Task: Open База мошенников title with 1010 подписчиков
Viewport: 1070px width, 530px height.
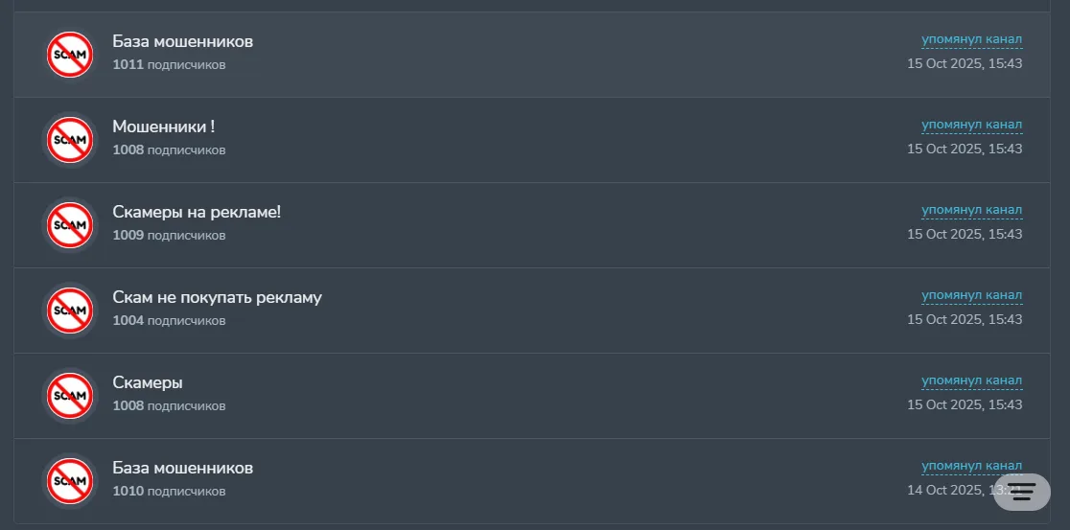Action: pos(183,468)
